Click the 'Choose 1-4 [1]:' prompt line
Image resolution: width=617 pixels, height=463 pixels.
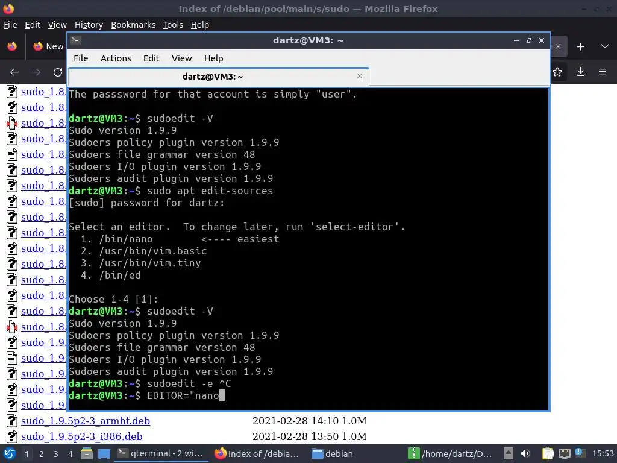tap(113, 299)
